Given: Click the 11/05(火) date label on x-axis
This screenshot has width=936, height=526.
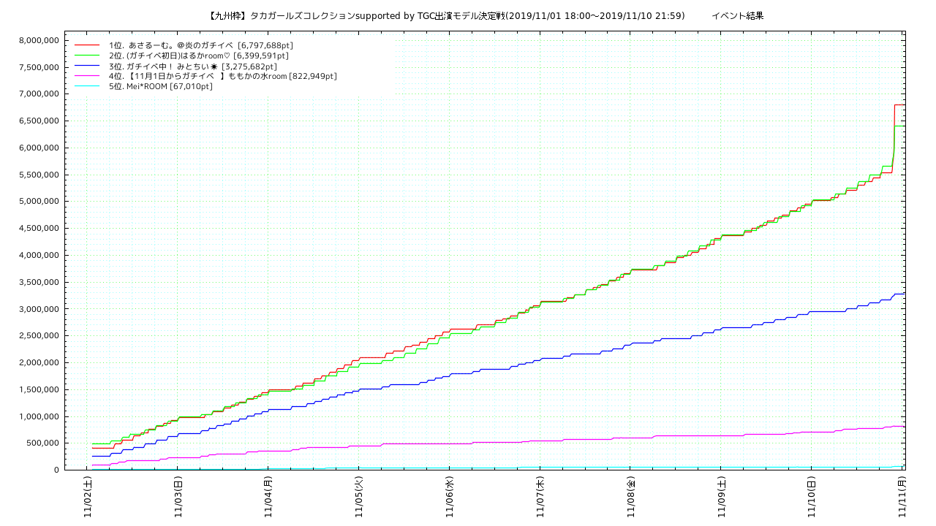Looking at the screenshot, I should tap(359, 498).
